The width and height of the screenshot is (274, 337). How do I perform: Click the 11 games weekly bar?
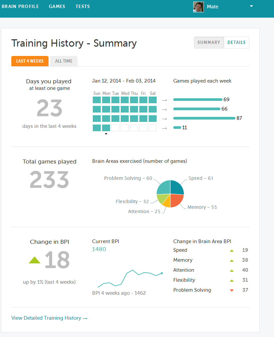[x=177, y=128]
